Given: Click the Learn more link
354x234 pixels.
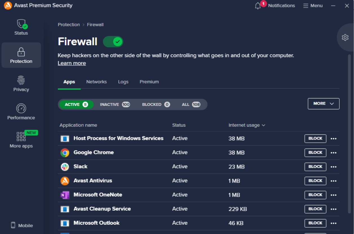Looking at the screenshot, I should pos(72,63).
